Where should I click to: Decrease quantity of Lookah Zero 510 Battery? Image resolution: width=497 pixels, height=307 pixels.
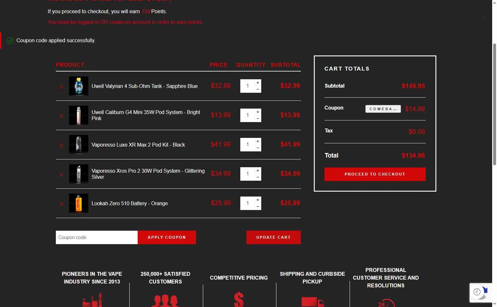pos(258,206)
